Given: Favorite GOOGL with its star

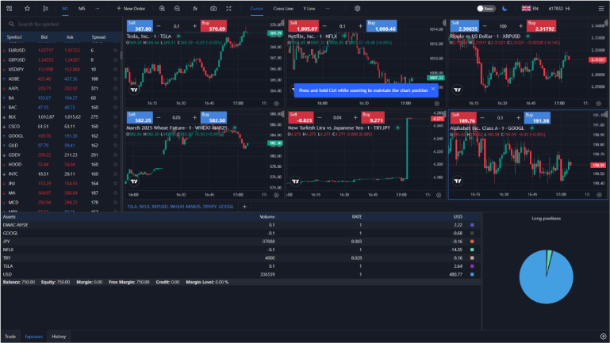Looking at the screenshot, I should tap(115, 136).
